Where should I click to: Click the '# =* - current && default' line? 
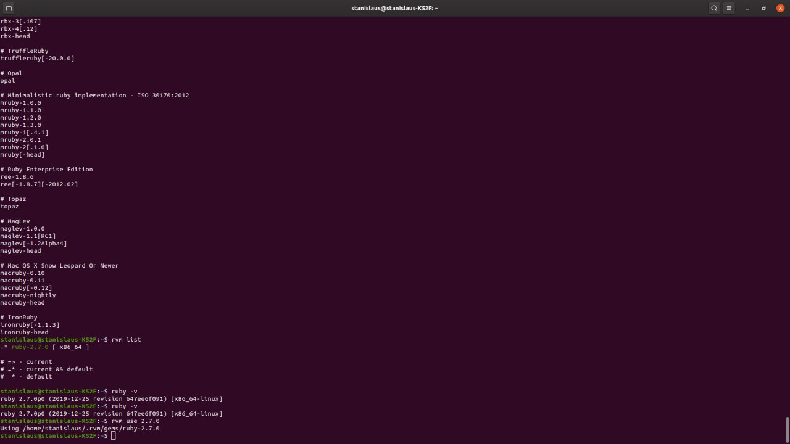coord(47,369)
